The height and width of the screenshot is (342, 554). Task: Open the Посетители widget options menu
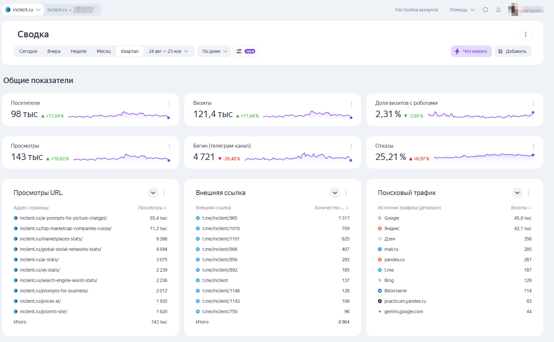tap(169, 104)
